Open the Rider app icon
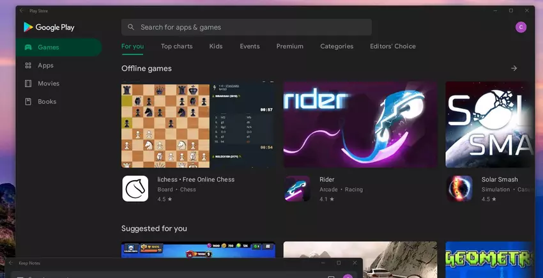Screen dimensions: 543x278 pos(297,189)
